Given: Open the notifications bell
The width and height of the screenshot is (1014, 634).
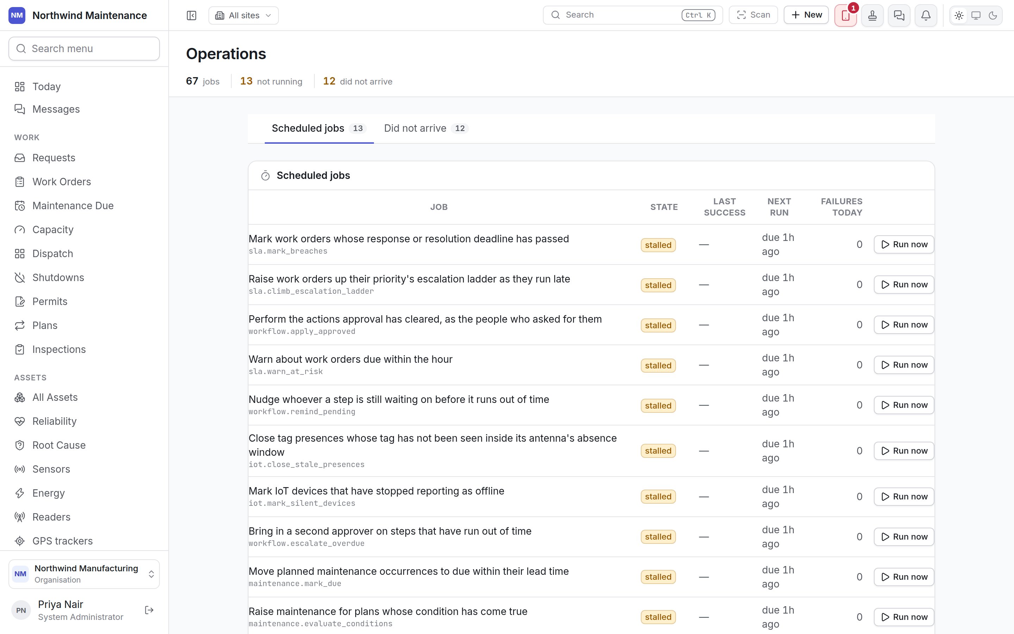Looking at the screenshot, I should (x=926, y=15).
